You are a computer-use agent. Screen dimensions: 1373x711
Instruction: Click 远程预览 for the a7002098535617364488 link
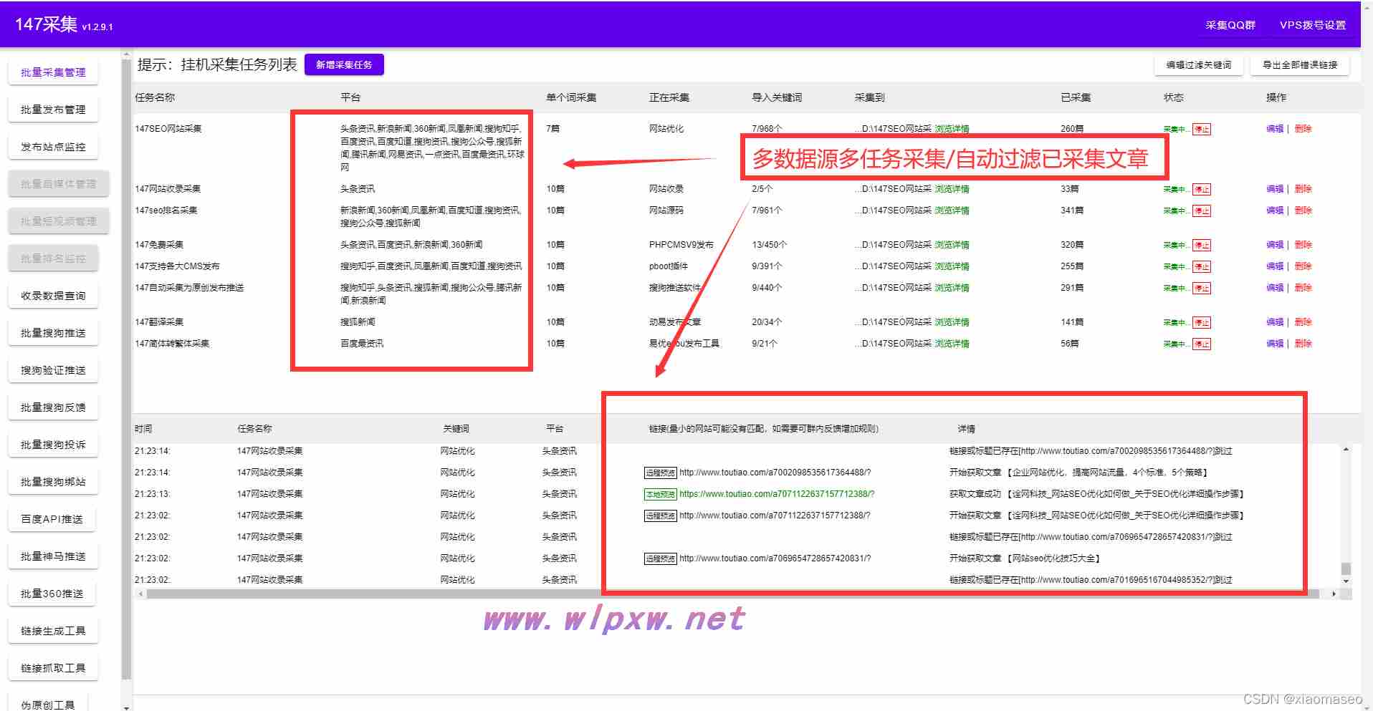[660, 473]
